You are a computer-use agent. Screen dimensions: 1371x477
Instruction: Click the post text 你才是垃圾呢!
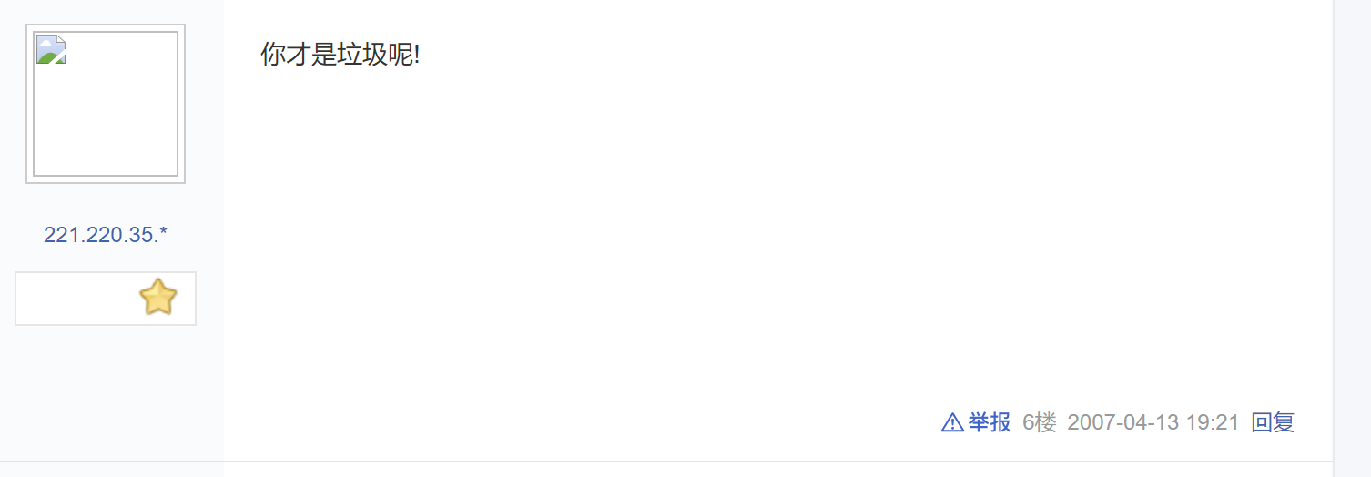[340, 55]
